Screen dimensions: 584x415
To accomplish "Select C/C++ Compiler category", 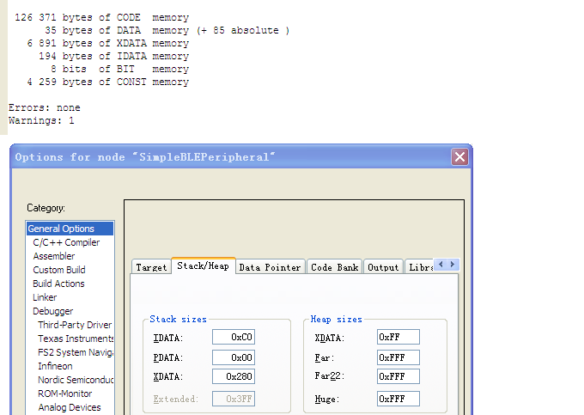I will (x=66, y=242).
